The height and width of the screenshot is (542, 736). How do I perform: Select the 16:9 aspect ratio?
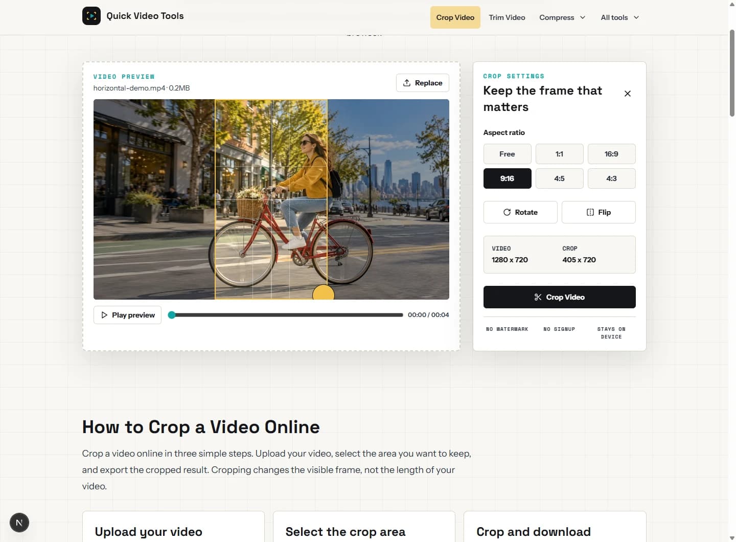click(x=611, y=154)
